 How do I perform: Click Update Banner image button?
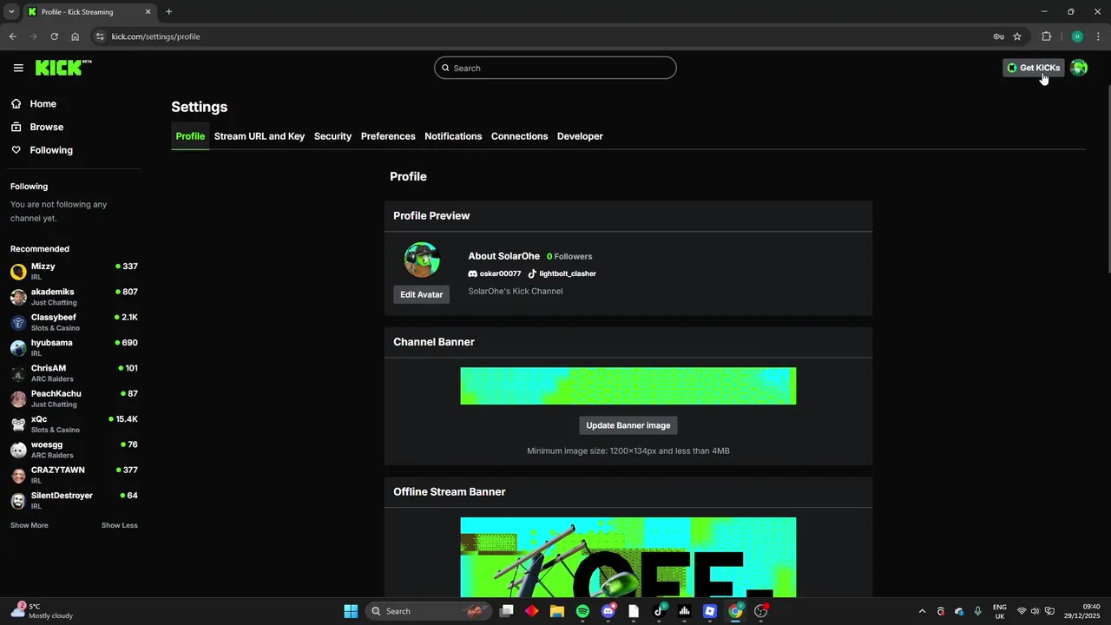pos(628,425)
